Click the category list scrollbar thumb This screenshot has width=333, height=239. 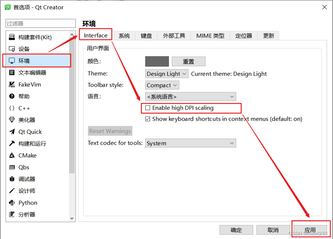(x=72, y=105)
